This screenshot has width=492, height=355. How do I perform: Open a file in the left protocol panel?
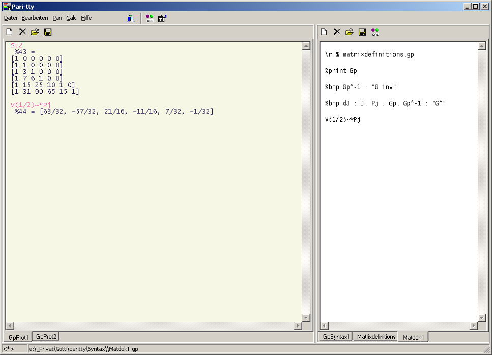point(35,32)
